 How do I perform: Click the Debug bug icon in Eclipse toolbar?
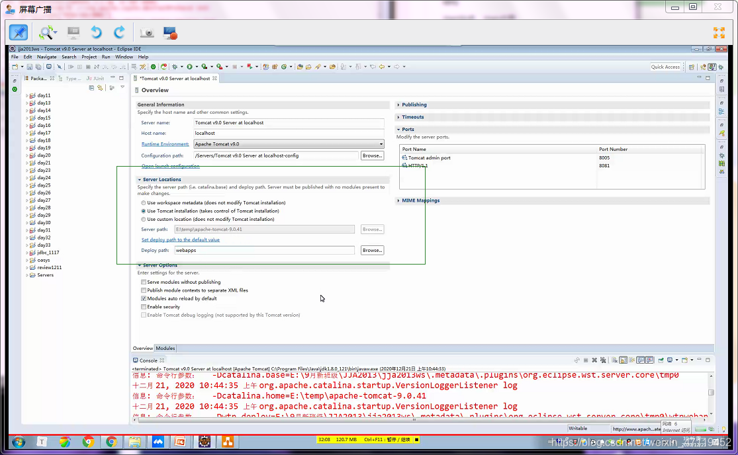click(175, 67)
